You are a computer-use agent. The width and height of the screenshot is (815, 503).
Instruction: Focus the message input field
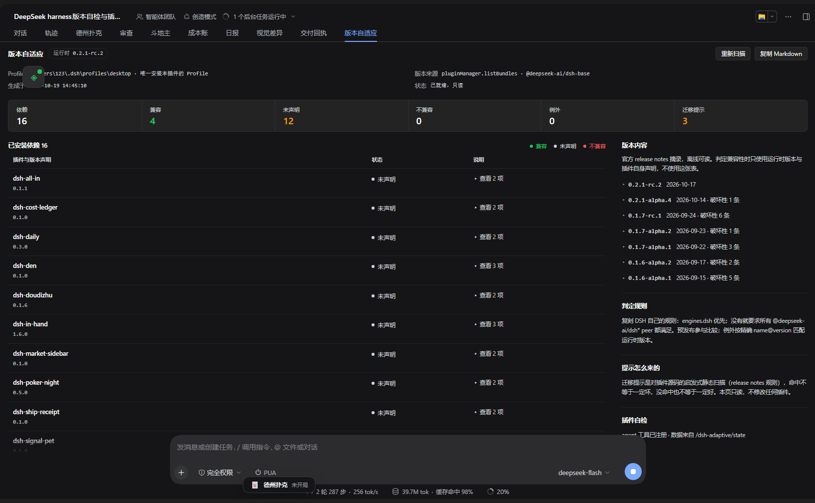(407, 447)
